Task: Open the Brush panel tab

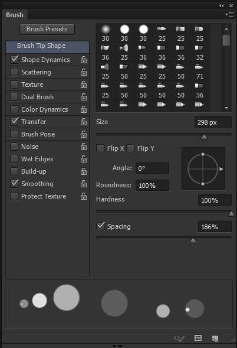Action: [15, 15]
